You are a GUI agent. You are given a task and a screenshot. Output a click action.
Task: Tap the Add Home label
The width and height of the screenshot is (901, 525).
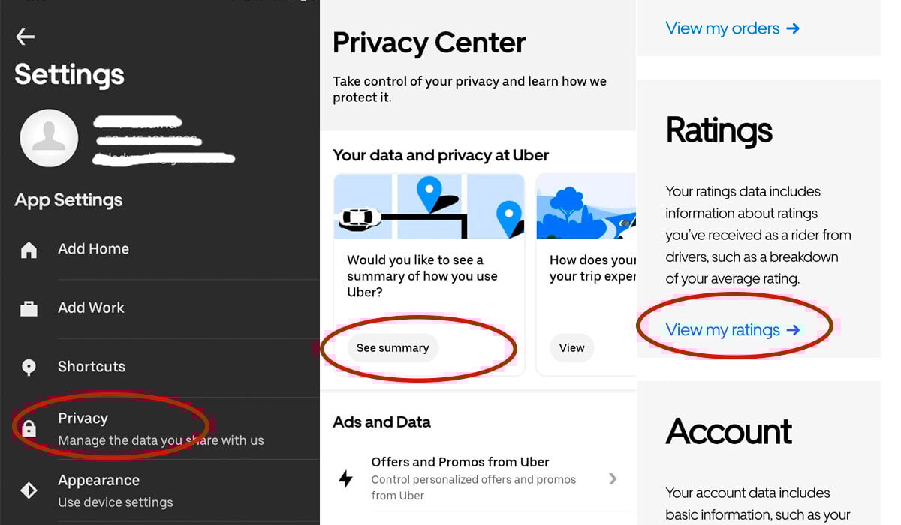click(93, 248)
